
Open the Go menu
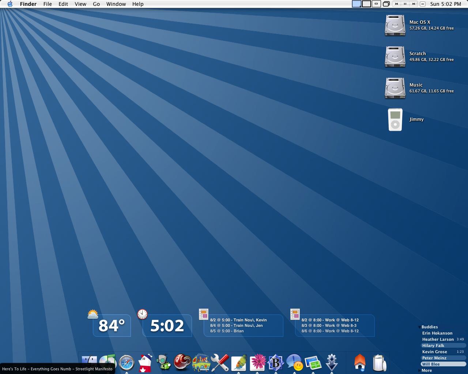coord(96,4)
